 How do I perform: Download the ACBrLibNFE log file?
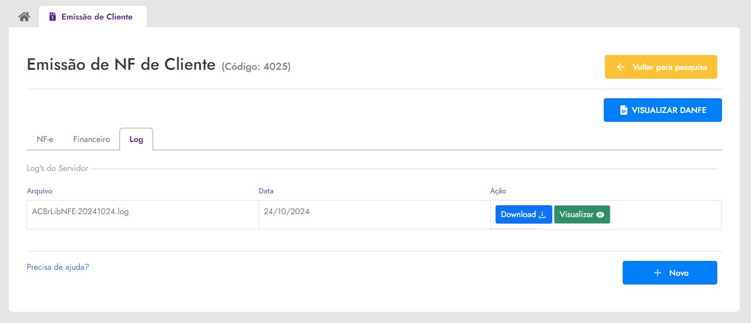tap(524, 215)
